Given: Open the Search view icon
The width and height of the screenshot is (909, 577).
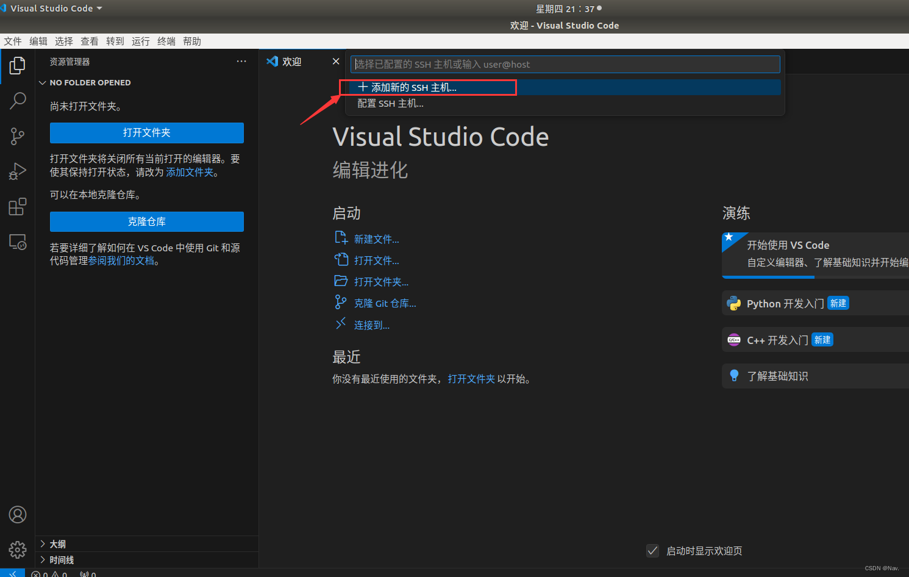Looking at the screenshot, I should (x=18, y=101).
